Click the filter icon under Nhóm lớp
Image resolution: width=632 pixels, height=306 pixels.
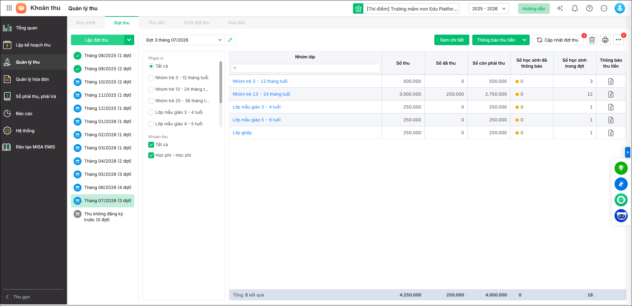pos(235,68)
